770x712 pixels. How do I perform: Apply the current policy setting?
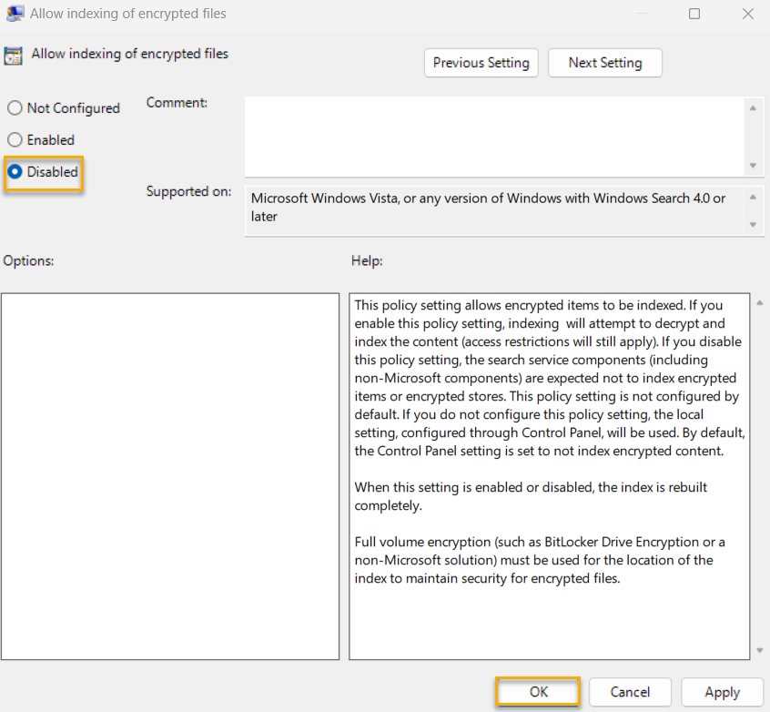pos(722,692)
